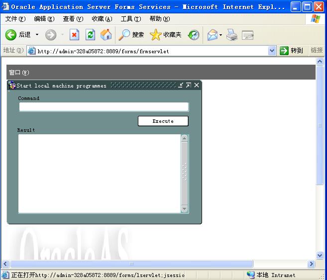Open browsing History clock icon
Image resolution: width=327 pixels, height=280 pixels.
pos(194,35)
